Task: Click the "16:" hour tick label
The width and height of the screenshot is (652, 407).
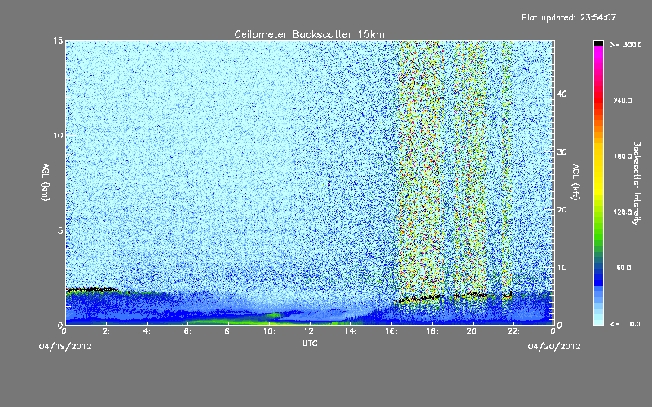Action: coord(391,331)
